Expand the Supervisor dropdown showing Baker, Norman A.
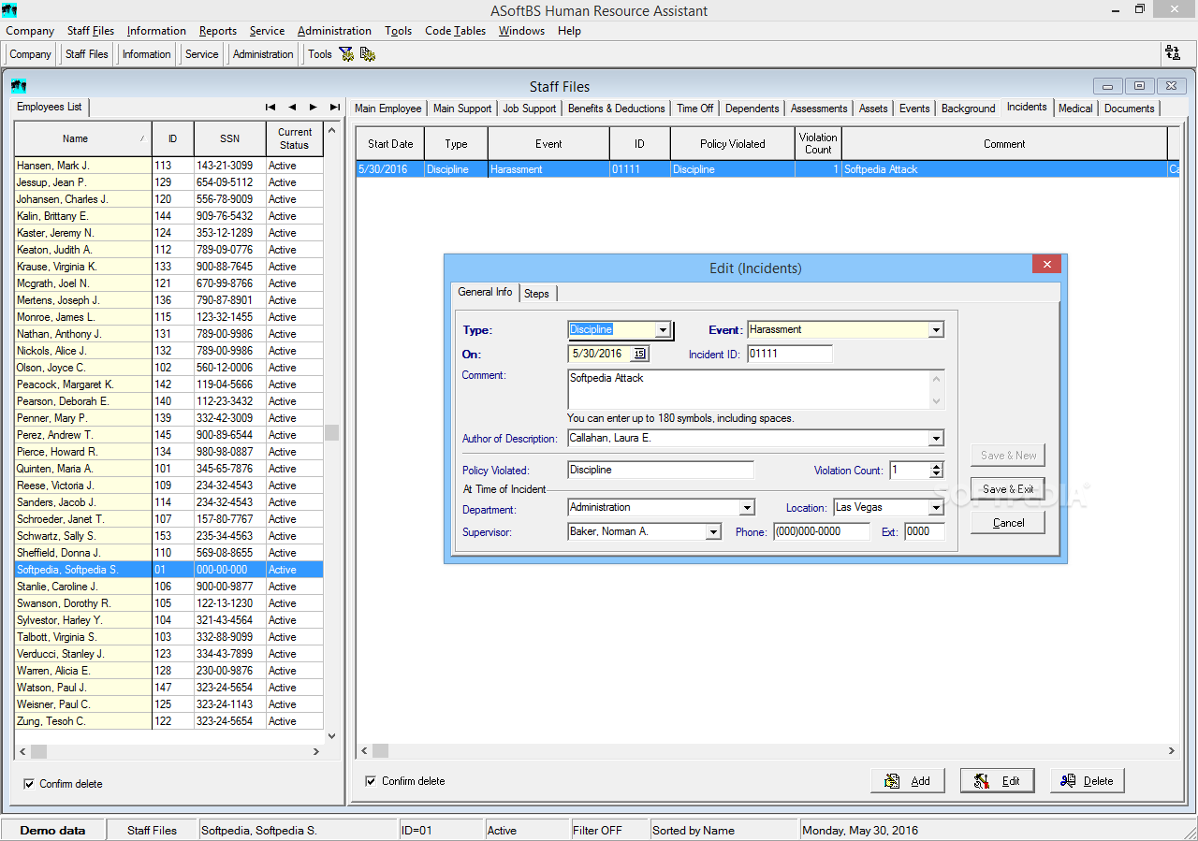 [713, 532]
